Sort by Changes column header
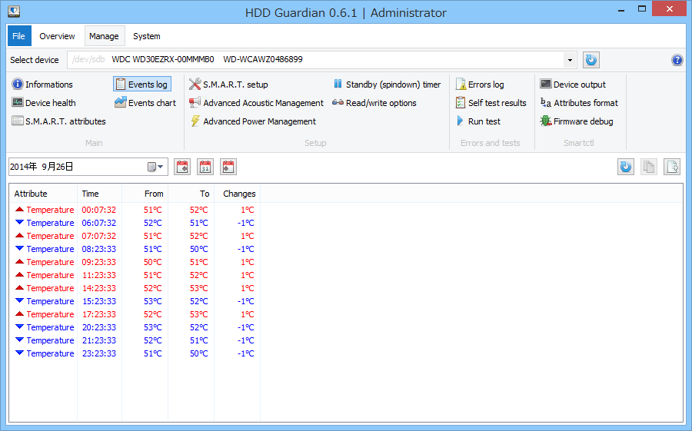Screen dimensions: 692x431 tap(238, 194)
